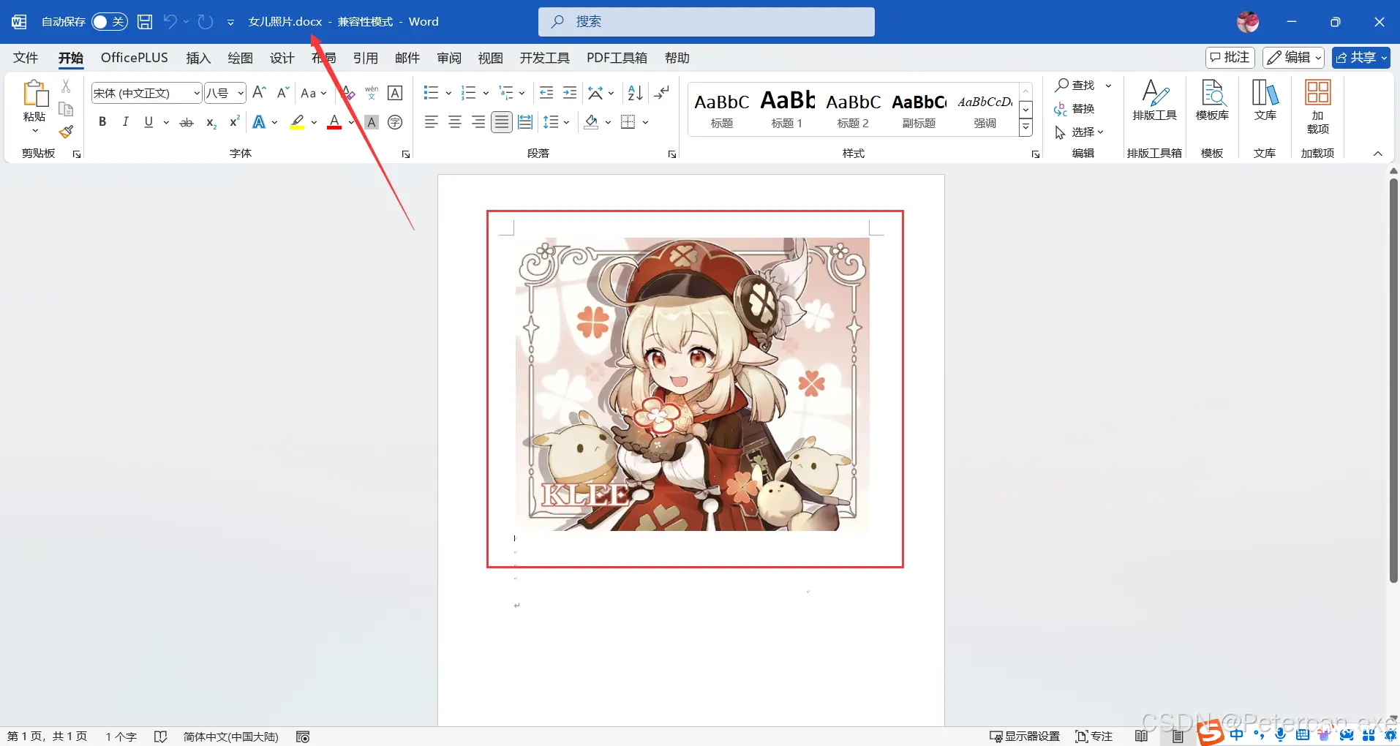Toggle Underline formatting

point(148,122)
